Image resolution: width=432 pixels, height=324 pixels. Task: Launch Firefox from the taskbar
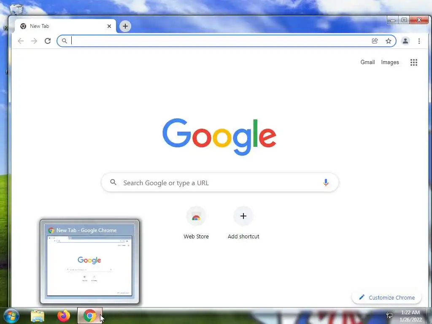pos(64,316)
